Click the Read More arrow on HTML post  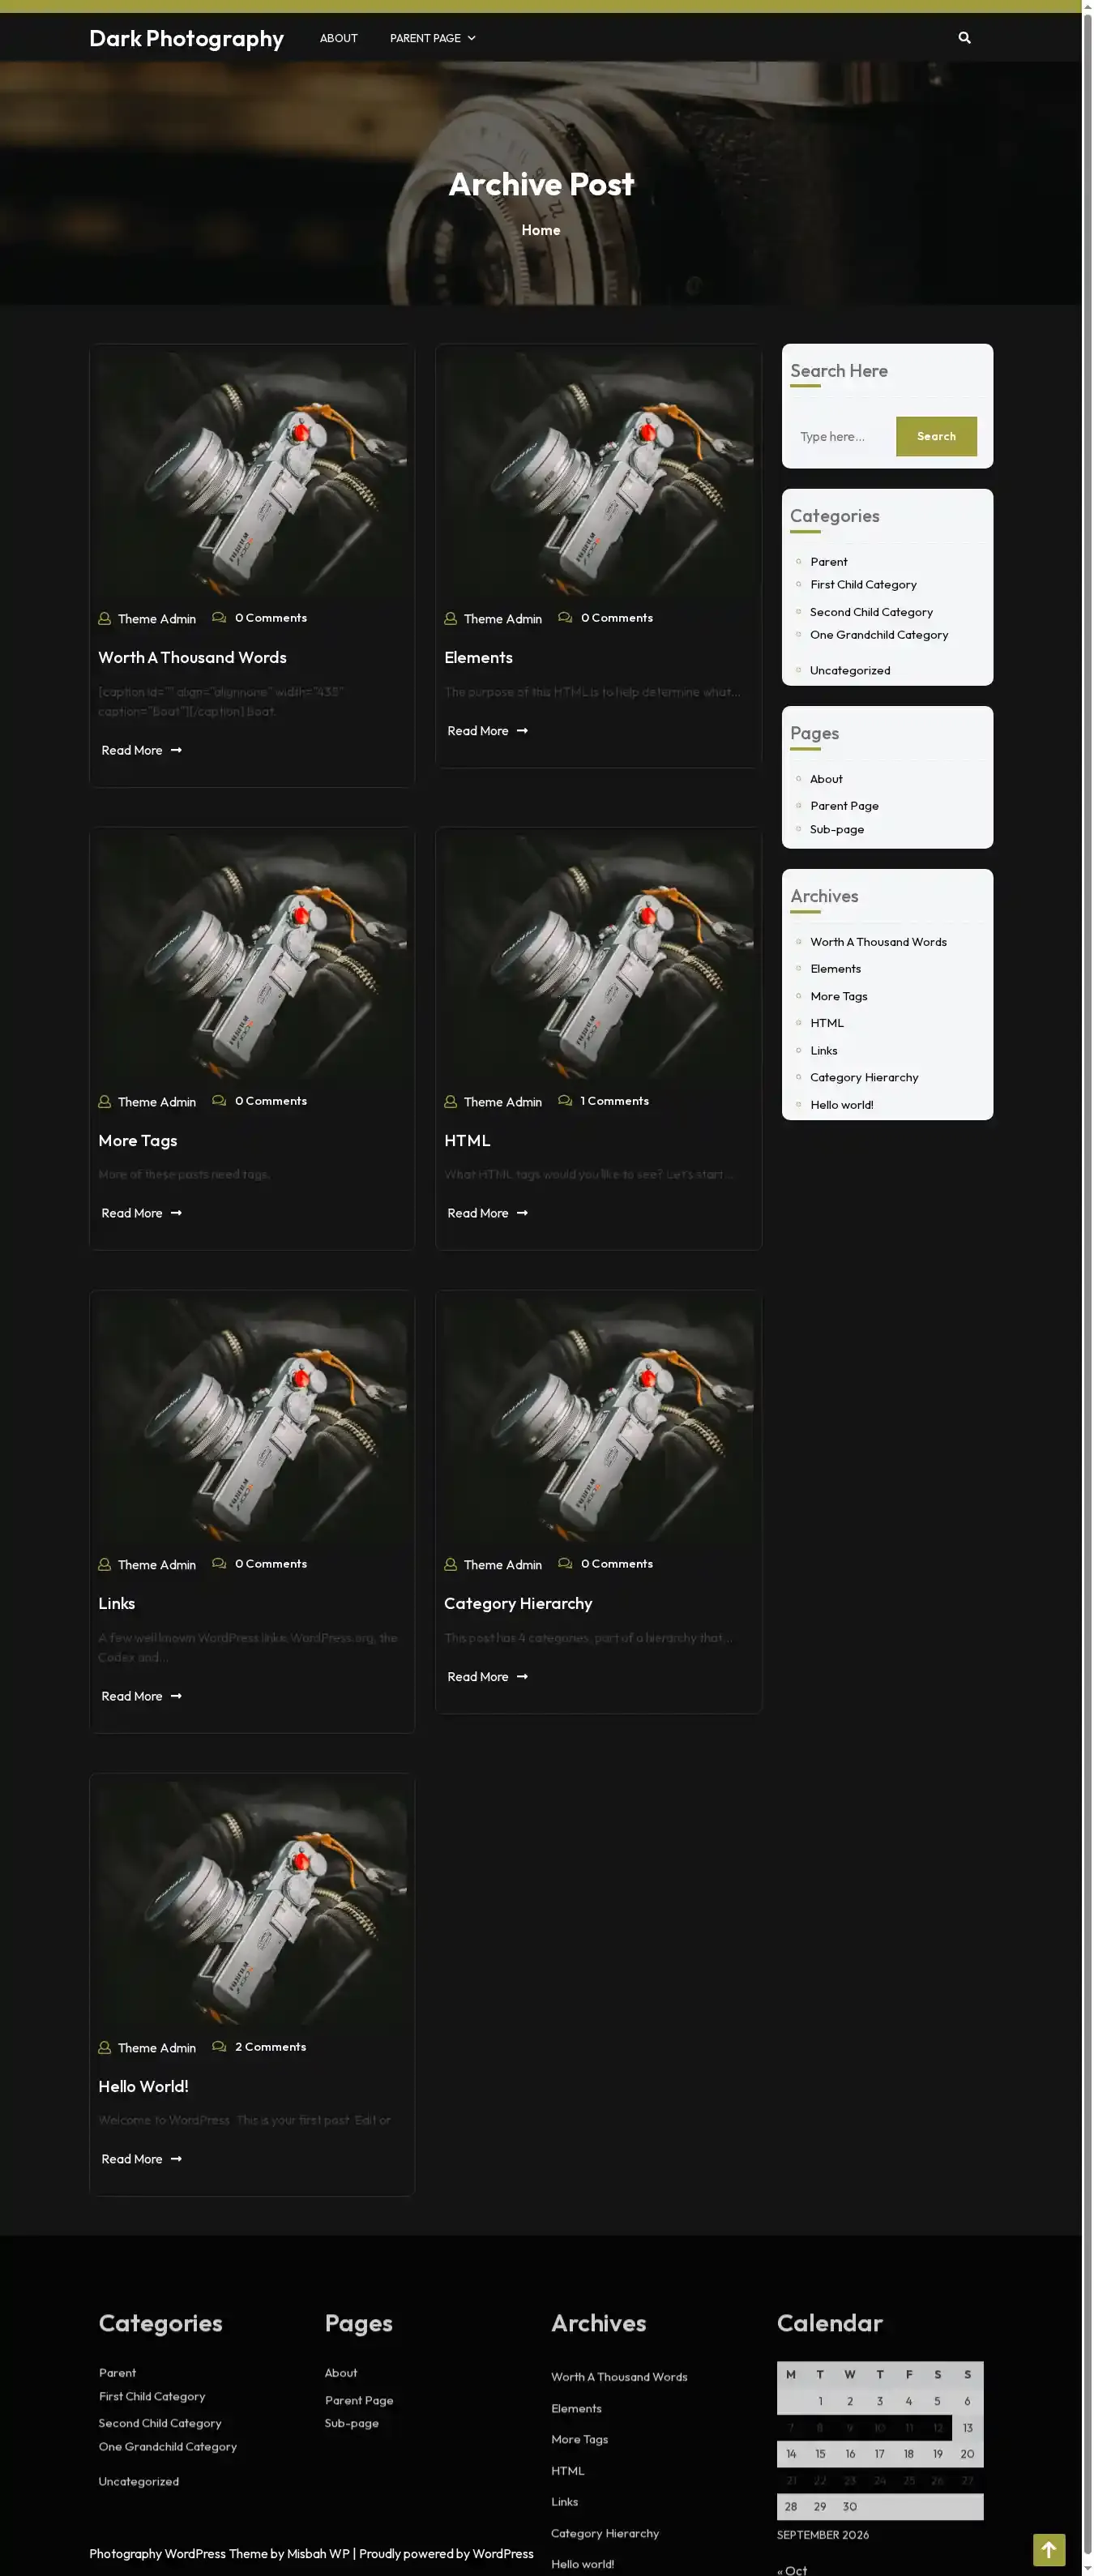tap(522, 1213)
